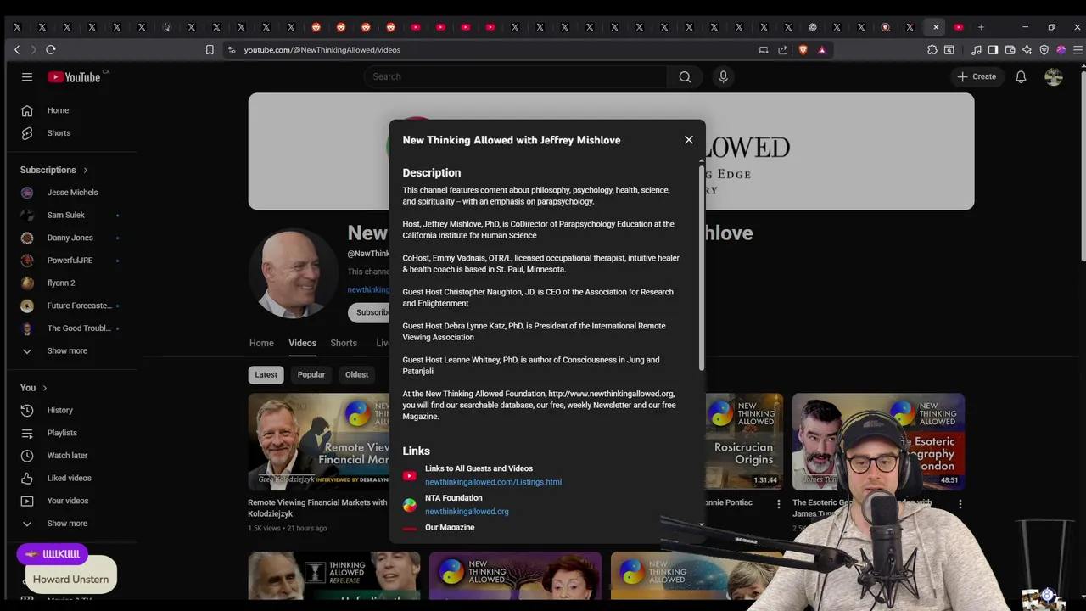Select the Latest sort chip
The height and width of the screenshot is (611, 1086).
pos(266,374)
